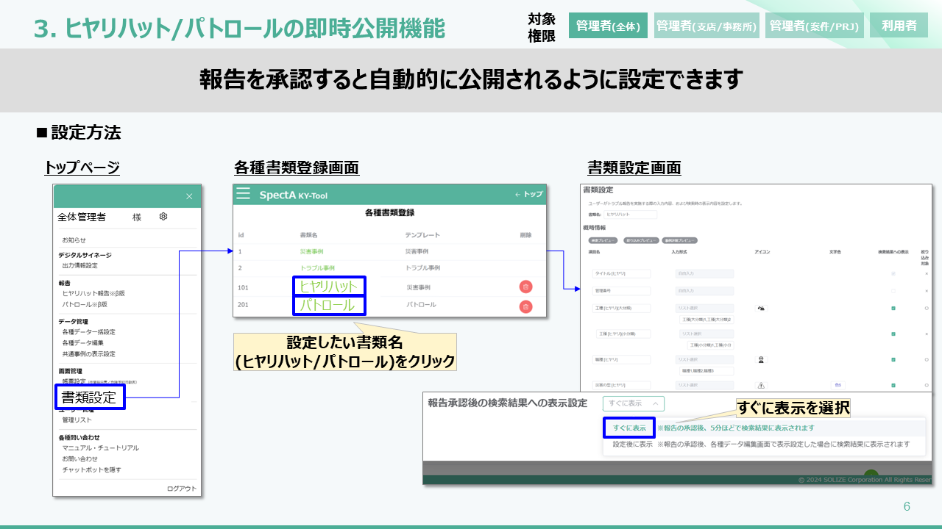
Task: Delete the パトロール row using trash icon
Action: 525,306
